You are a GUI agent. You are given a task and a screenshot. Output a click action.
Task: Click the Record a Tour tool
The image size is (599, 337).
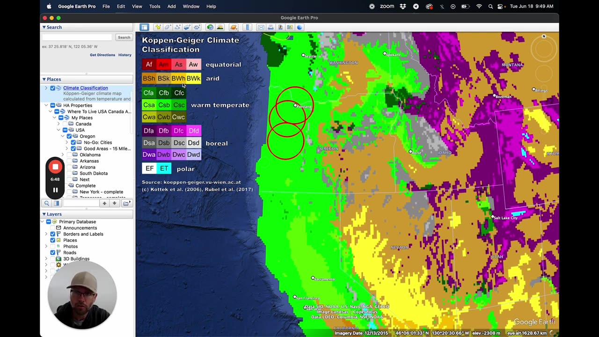click(197, 27)
